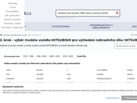Click MITSUBISHI breadcrumb item
The image size is (137, 103).
point(36,35)
